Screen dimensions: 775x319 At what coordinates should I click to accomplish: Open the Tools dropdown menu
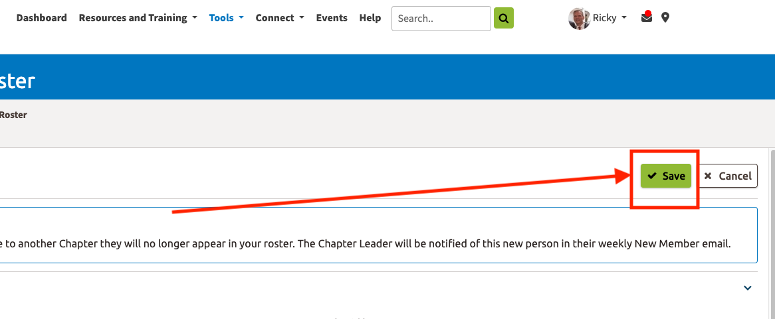[x=226, y=18]
